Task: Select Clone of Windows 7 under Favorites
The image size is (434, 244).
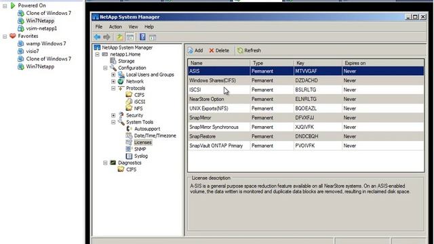Action: coord(48,59)
